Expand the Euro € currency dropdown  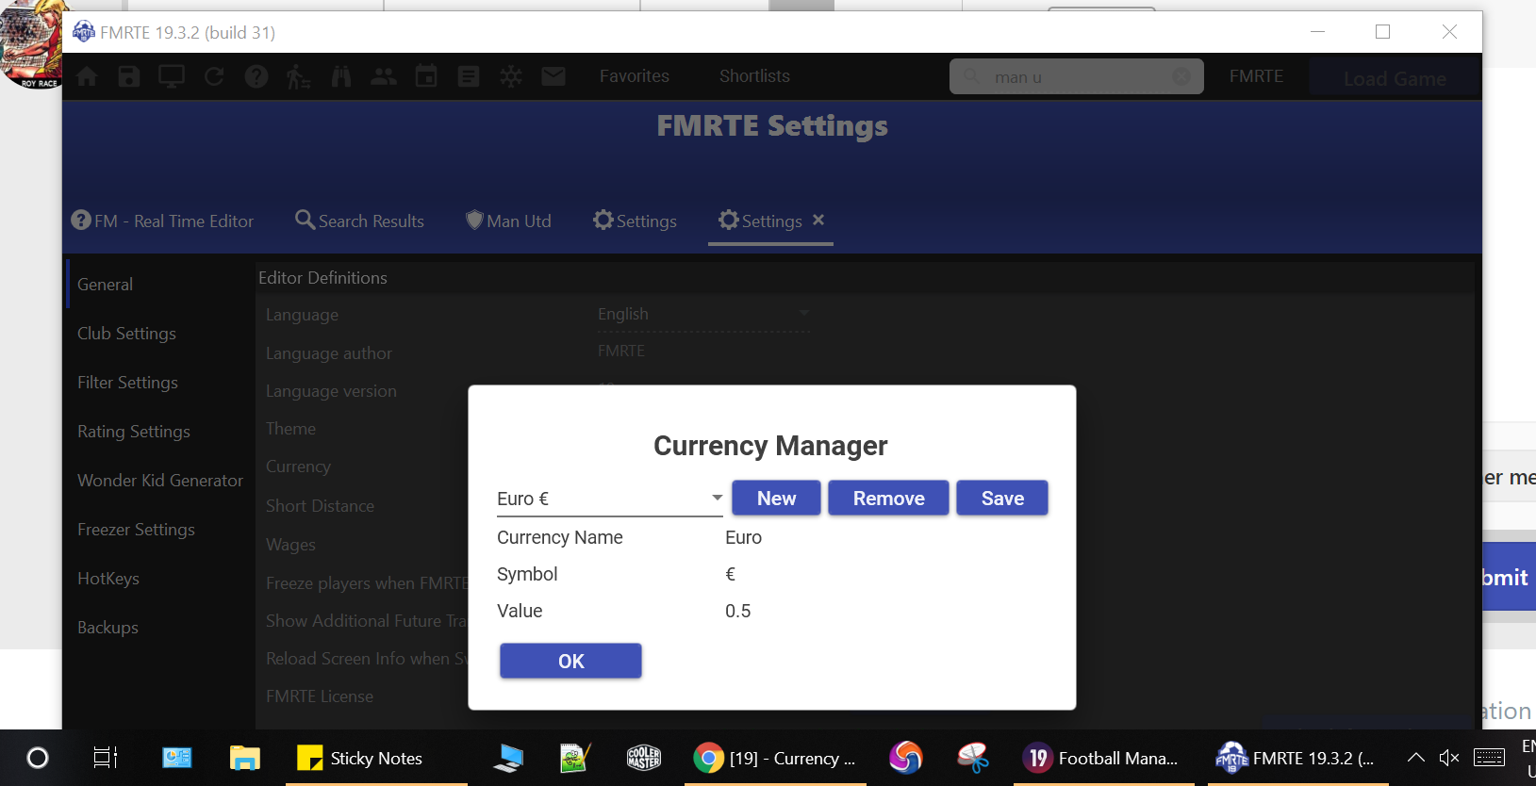(x=609, y=499)
